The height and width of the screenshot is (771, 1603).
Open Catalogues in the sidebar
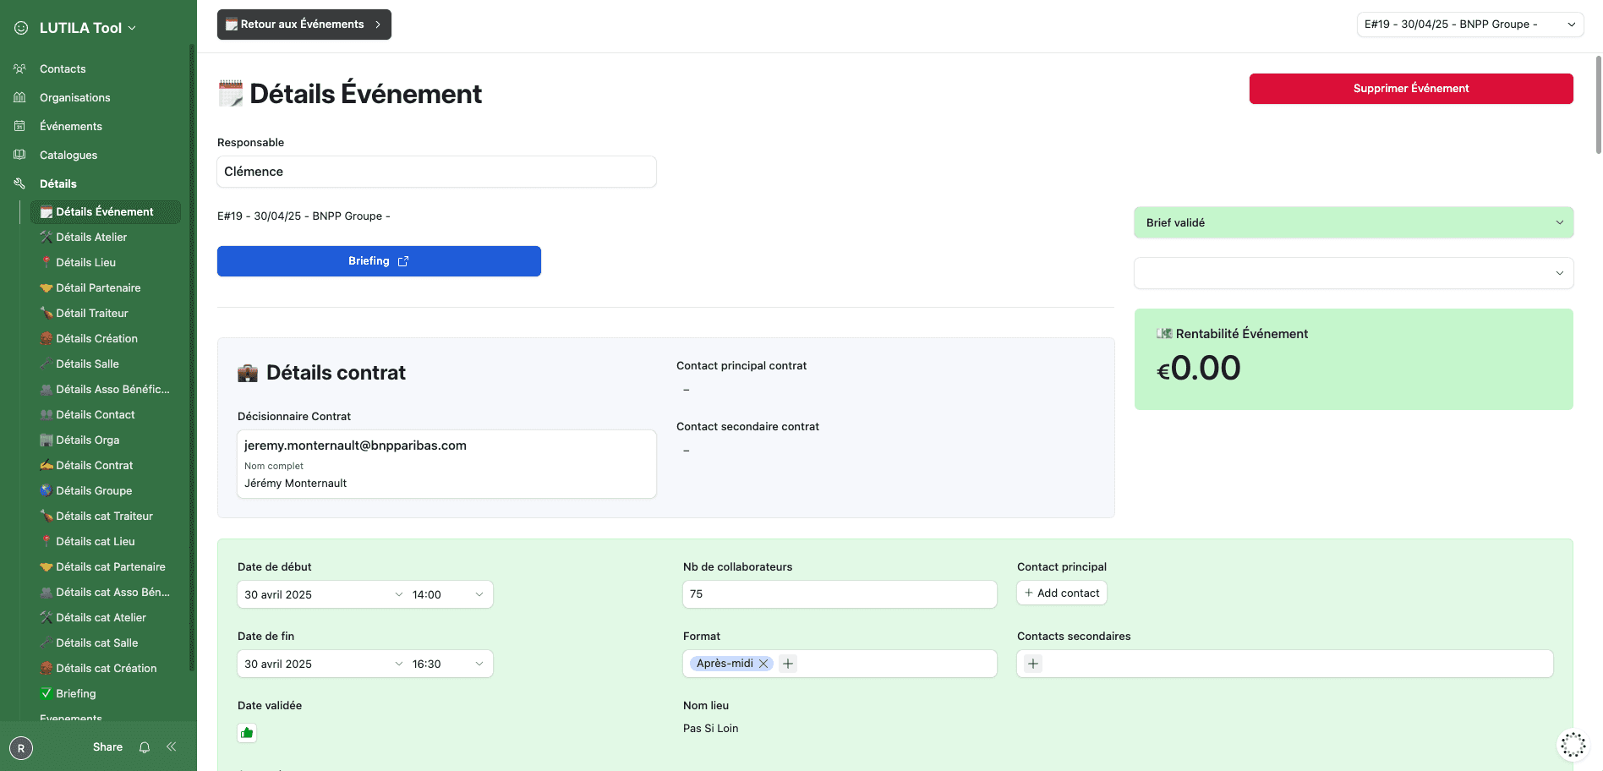click(68, 156)
